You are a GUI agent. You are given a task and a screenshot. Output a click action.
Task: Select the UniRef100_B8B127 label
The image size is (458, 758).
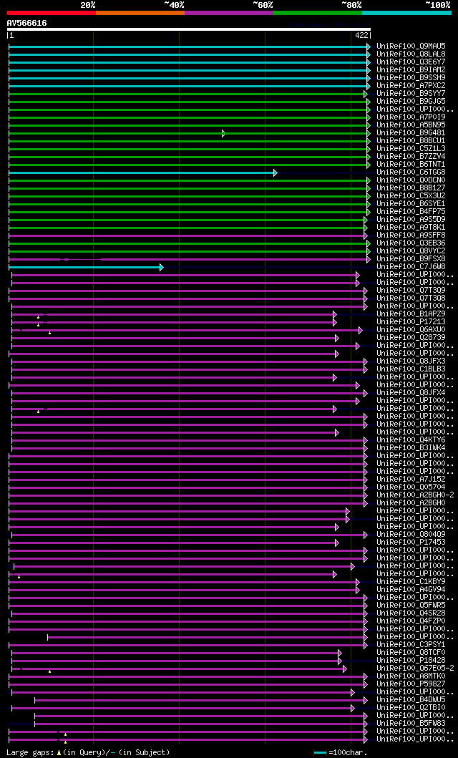[411, 188]
